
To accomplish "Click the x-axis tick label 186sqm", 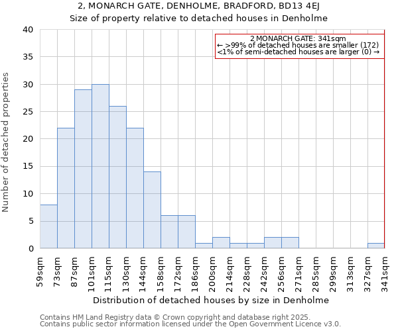I will point(195,274).
